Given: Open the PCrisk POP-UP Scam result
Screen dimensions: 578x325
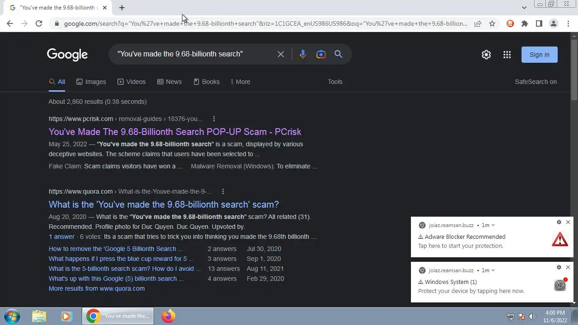Looking at the screenshot, I should (x=175, y=132).
